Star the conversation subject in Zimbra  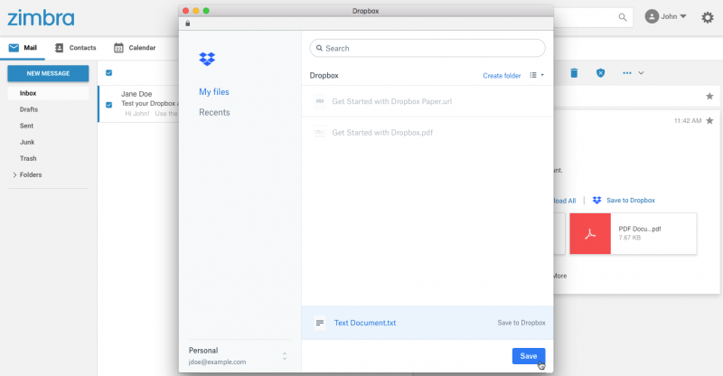coord(709,96)
